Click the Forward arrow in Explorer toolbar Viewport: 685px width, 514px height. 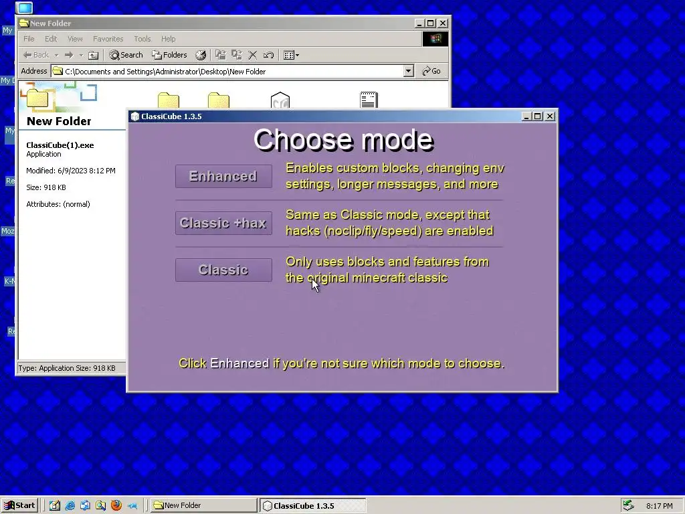pyautogui.click(x=69, y=55)
